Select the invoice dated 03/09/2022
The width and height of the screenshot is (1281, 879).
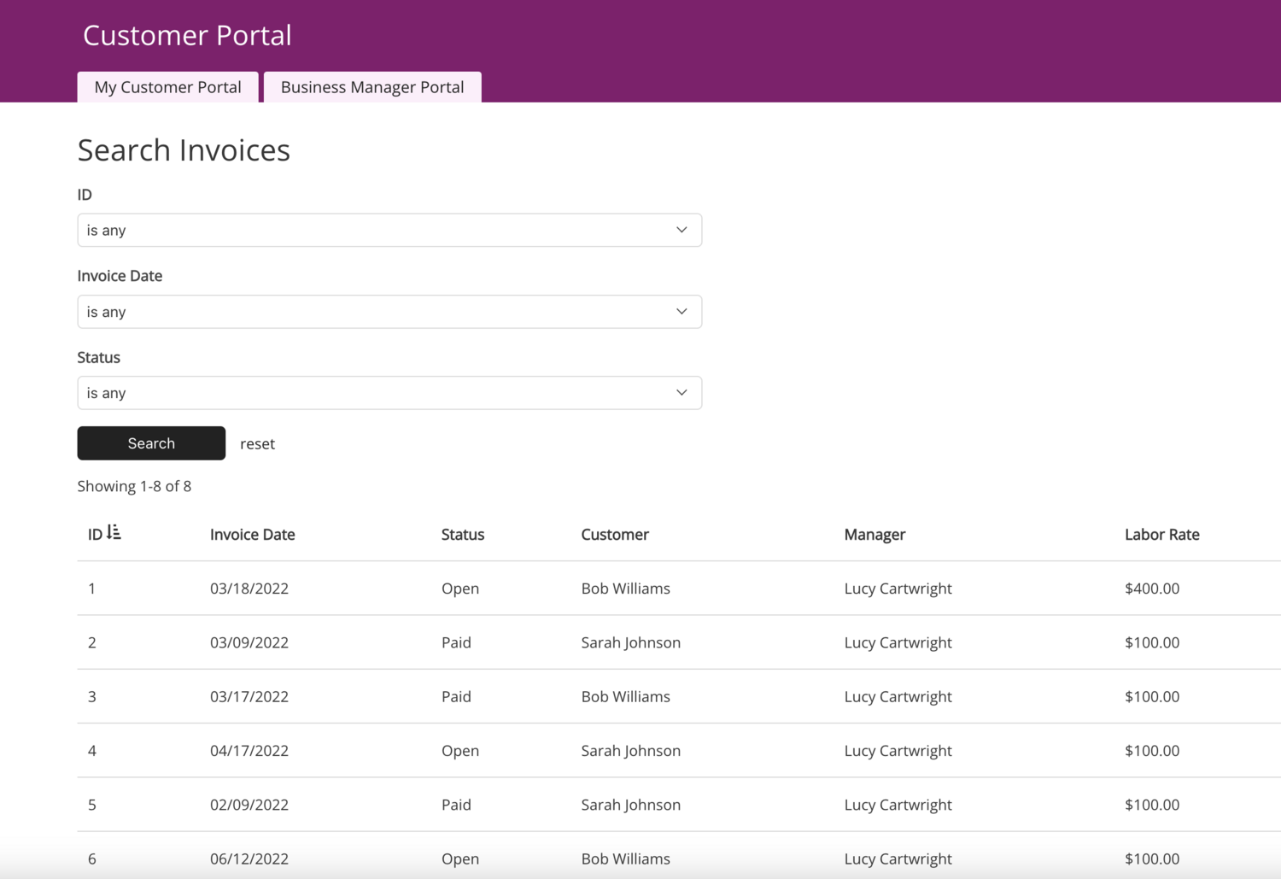coord(249,642)
